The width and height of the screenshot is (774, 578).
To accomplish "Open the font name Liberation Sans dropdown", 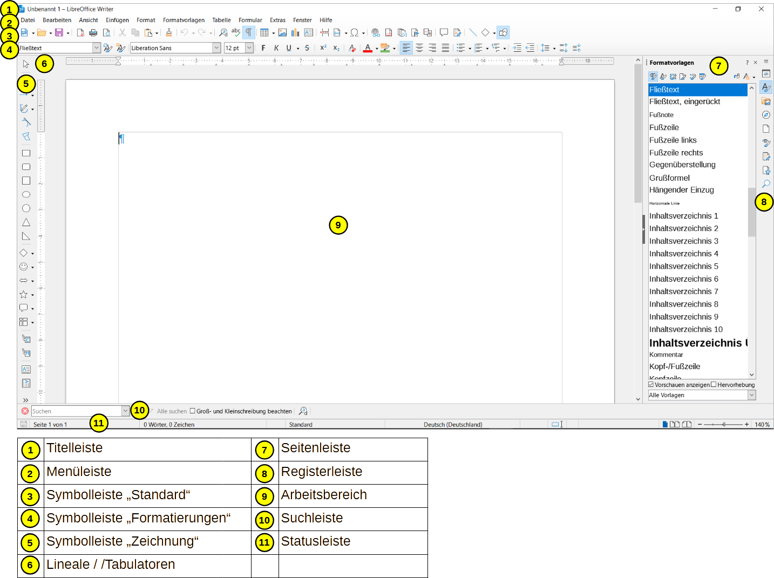I will tap(216, 48).
